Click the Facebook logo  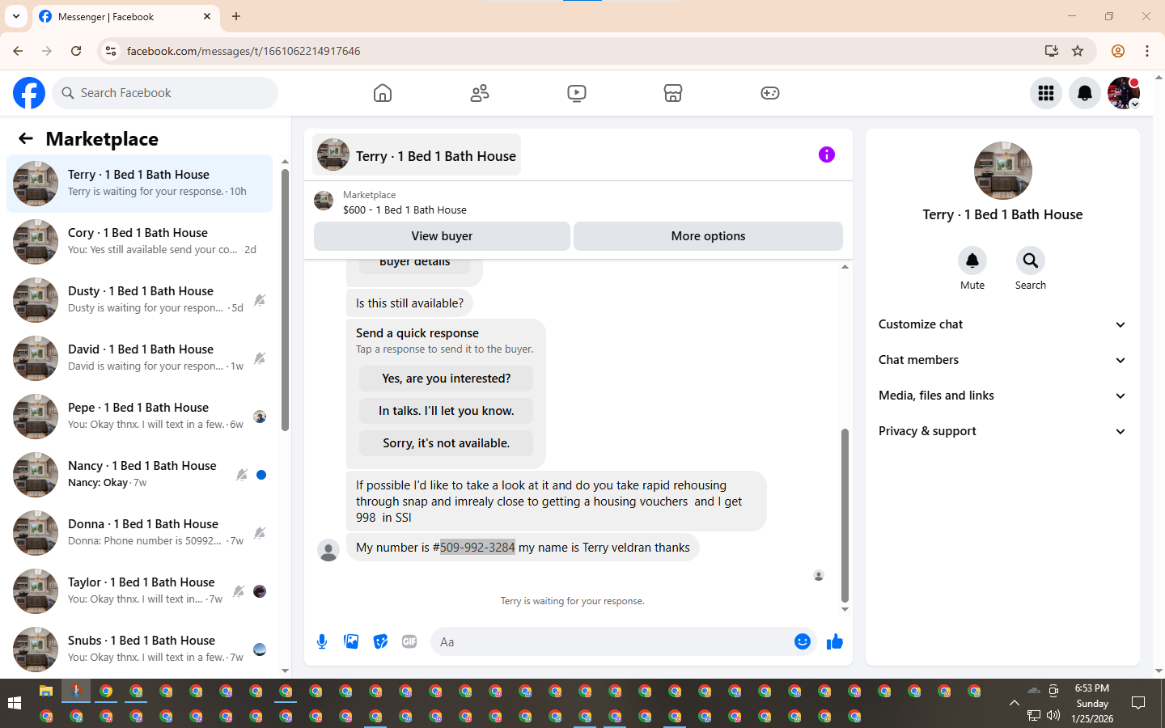click(x=29, y=93)
